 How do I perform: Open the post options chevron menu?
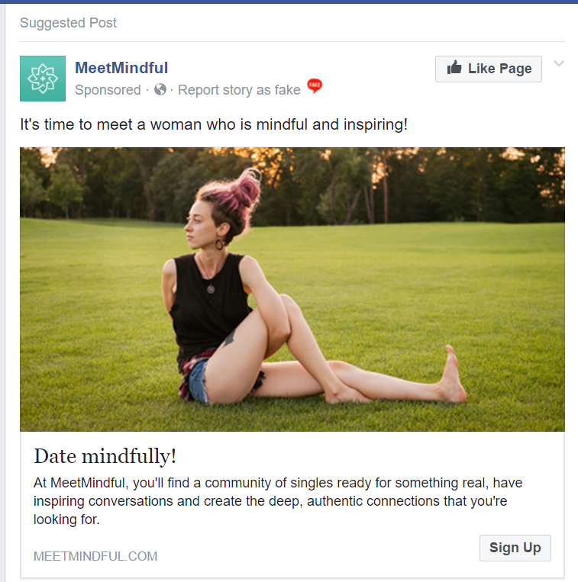click(x=559, y=64)
